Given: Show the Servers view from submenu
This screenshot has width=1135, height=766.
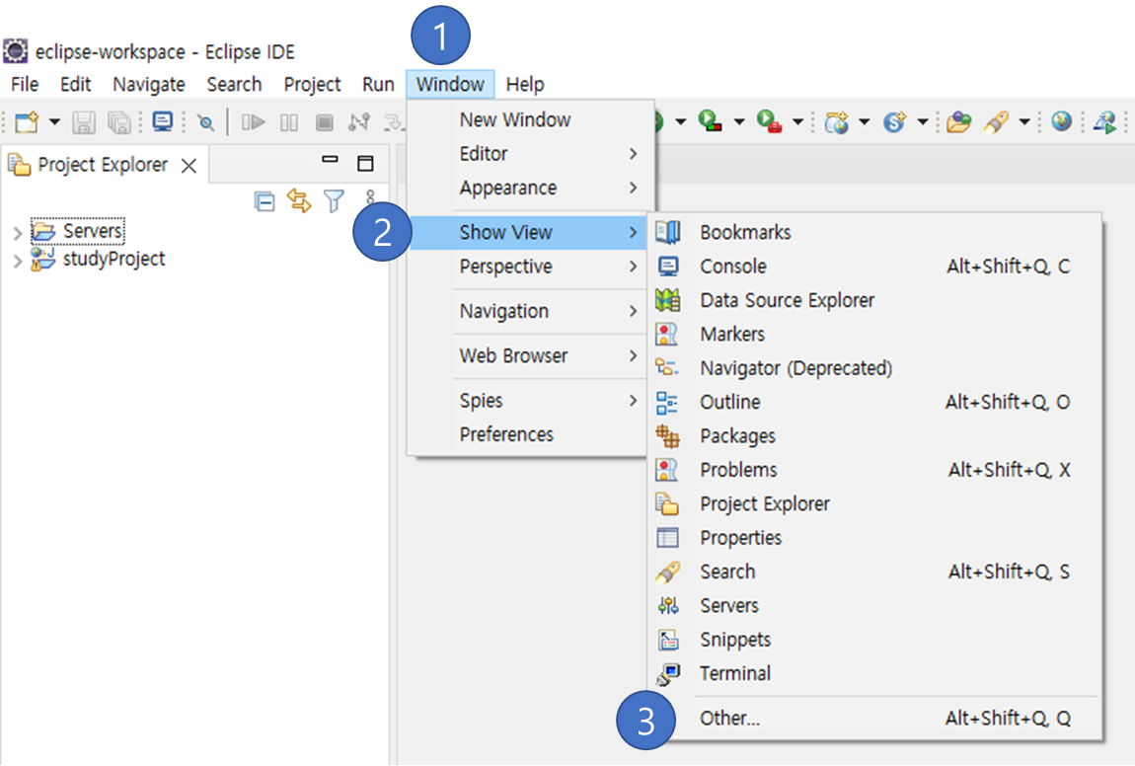Looking at the screenshot, I should [874, 605].
